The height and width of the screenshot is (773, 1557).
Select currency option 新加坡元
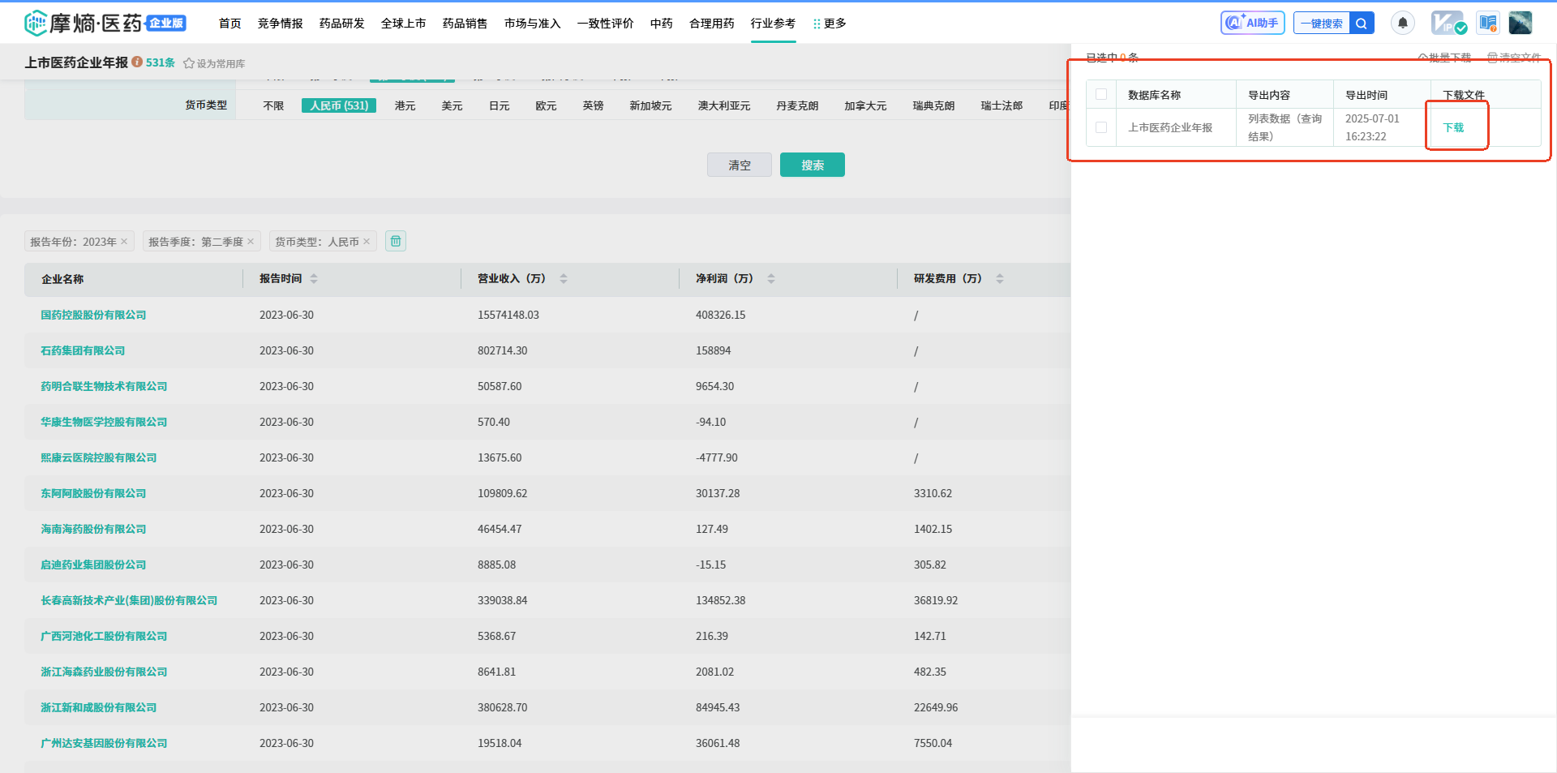(x=651, y=105)
